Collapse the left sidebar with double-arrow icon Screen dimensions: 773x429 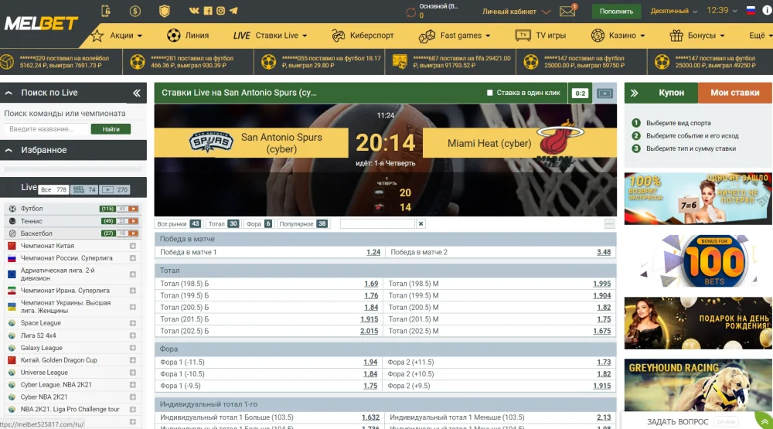[x=137, y=93]
